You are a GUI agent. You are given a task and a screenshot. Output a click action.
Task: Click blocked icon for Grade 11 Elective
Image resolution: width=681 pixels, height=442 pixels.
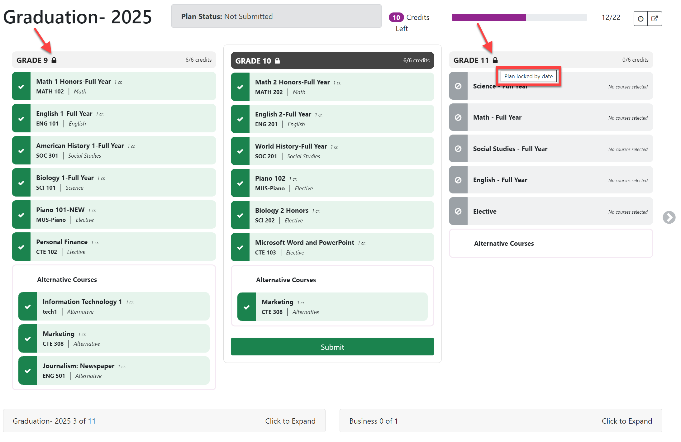[458, 211]
